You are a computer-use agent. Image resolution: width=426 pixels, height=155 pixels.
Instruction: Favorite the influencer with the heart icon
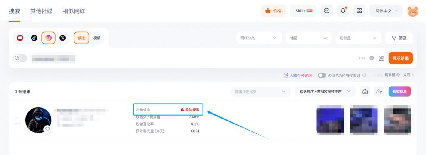(47, 129)
